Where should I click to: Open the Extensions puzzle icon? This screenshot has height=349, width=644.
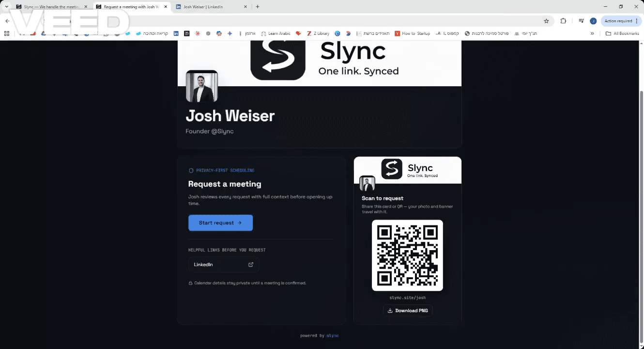[x=563, y=21]
